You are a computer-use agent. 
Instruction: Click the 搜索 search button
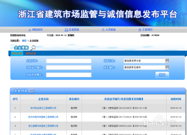pyautogui.click(x=162, y=75)
